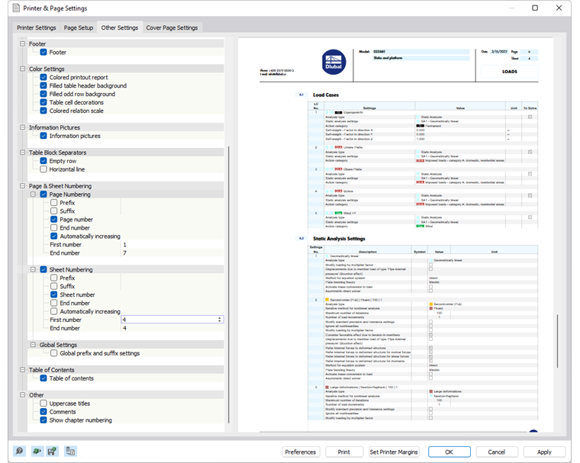Image resolution: width=580 pixels, height=463 pixels.
Task: Click the Apply button
Action: tap(544, 452)
